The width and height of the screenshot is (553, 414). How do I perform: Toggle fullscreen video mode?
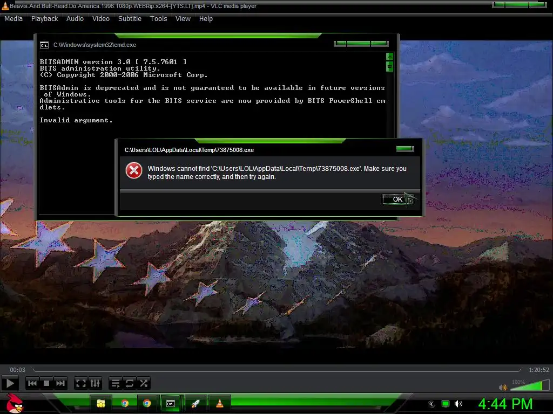[x=81, y=383]
